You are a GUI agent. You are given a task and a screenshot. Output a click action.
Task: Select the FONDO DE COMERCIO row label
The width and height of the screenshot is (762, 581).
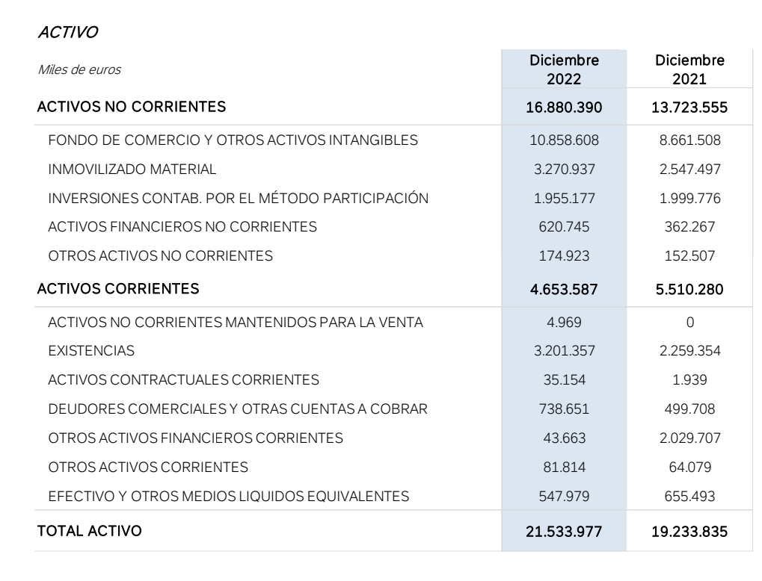pyautogui.click(x=233, y=140)
